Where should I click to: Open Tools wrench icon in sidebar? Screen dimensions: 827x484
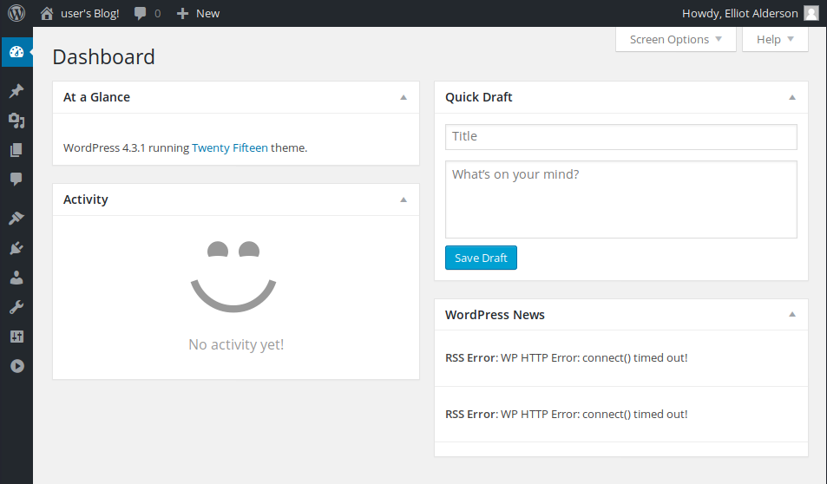[x=16, y=307]
